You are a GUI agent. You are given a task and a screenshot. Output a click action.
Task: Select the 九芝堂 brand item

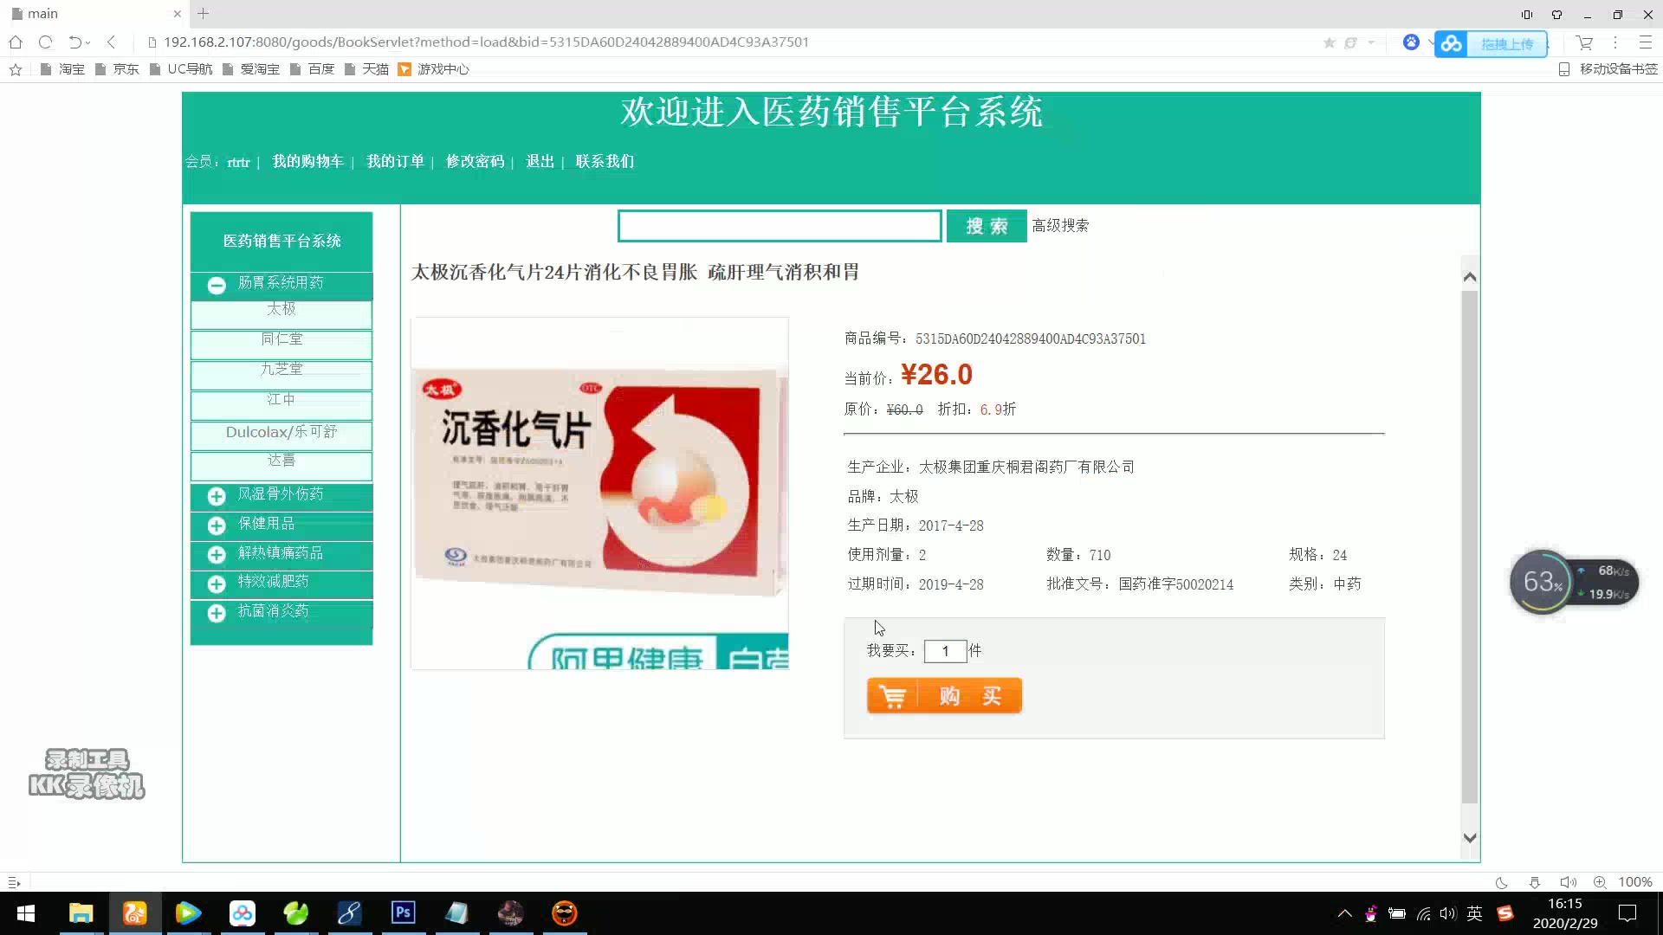(281, 374)
